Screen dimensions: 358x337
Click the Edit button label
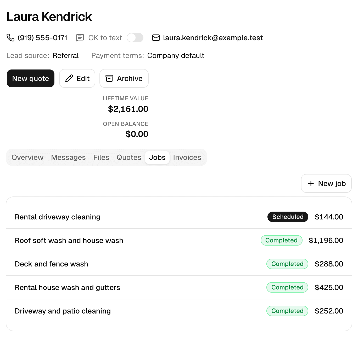[x=83, y=78]
